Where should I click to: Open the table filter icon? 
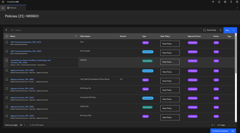(x=6, y=30)
